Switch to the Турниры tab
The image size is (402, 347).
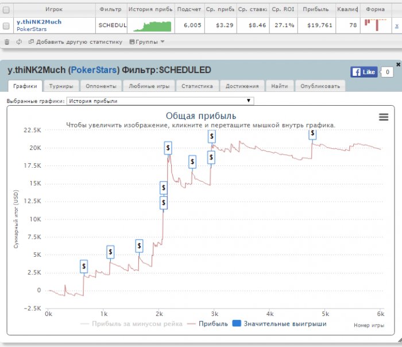tap(61, 86)
